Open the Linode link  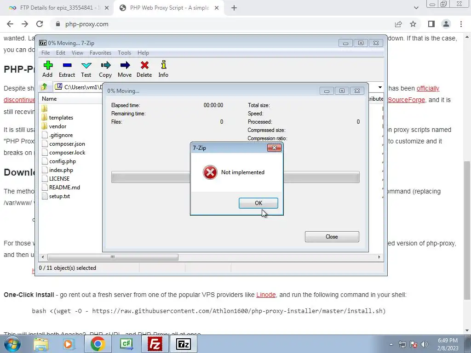tap(266, 295)
